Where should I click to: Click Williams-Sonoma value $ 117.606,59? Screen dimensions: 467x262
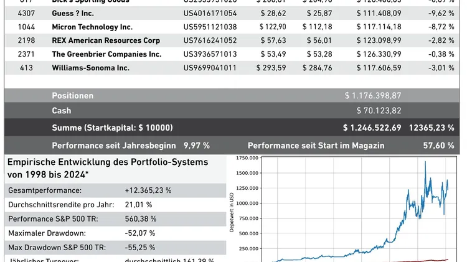coord(379,68)
